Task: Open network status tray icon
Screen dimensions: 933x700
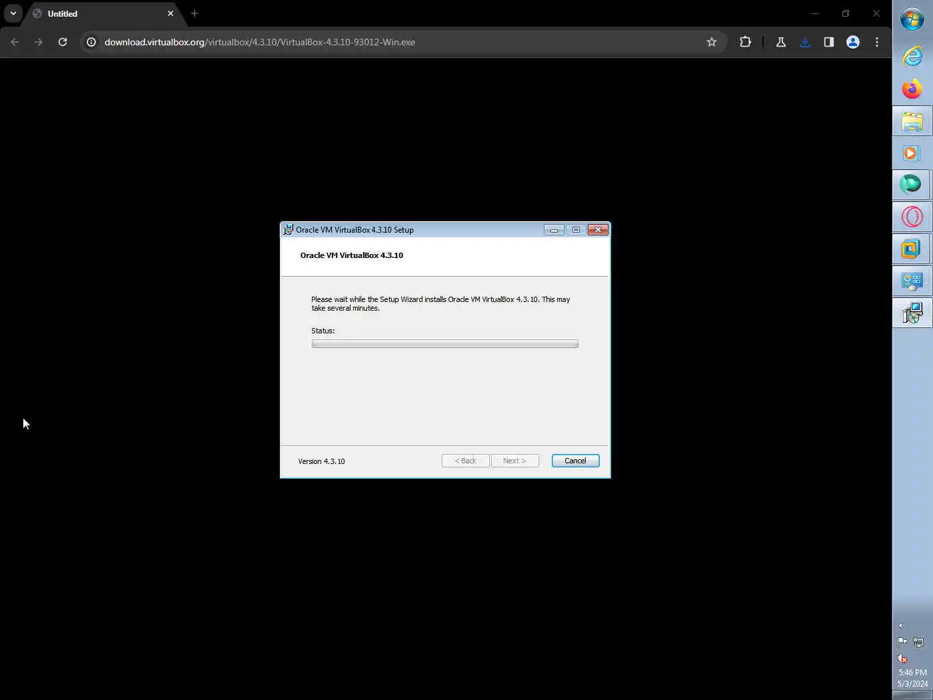Action: point(918,642)
